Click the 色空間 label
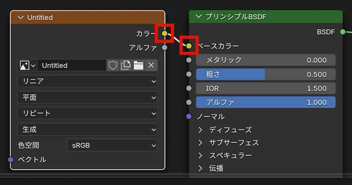352x185 pixels. (x=29, y=145)
